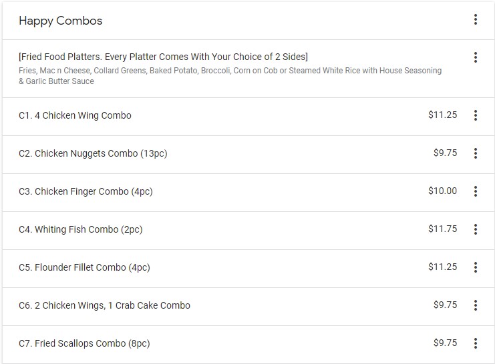This screenshot has height=364, width=495.
Task: Select the Happy Combos section title
Action: click(x=60, y=21)
